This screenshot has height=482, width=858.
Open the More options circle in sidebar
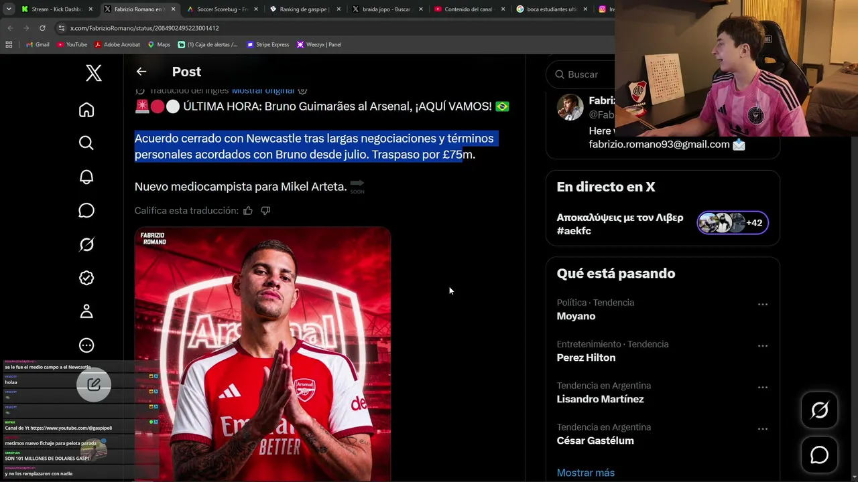(x=86, y=345)
